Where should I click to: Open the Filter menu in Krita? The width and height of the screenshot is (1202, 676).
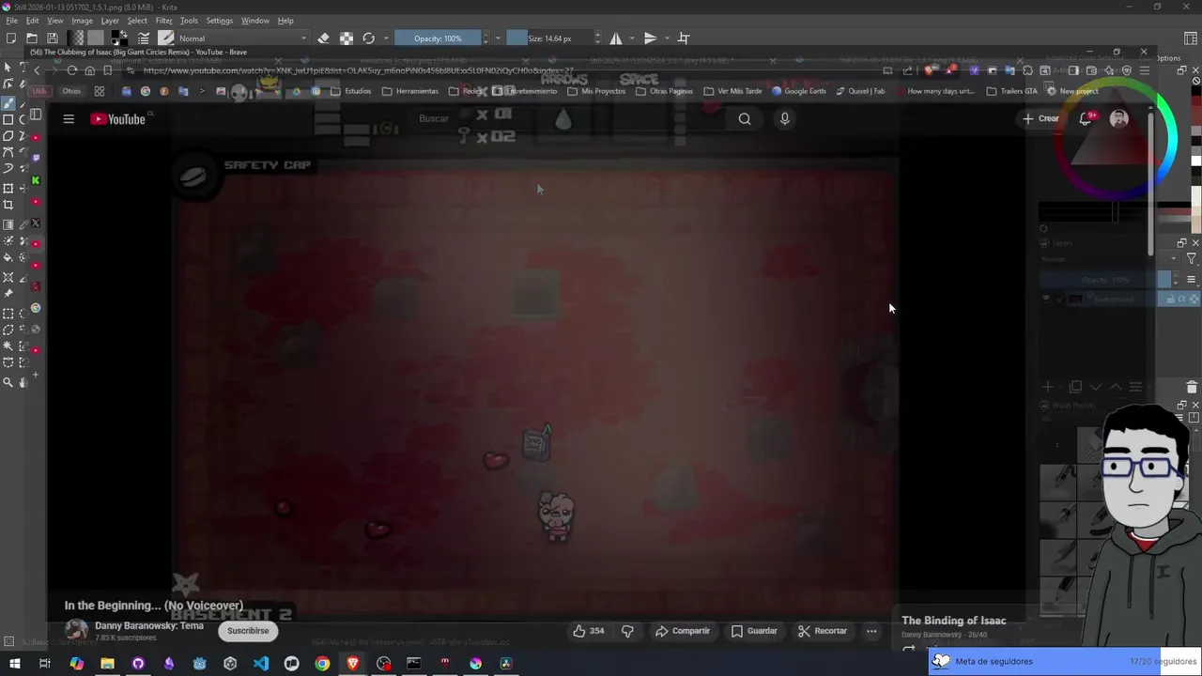pyautogui.click(x=163, y=21)
